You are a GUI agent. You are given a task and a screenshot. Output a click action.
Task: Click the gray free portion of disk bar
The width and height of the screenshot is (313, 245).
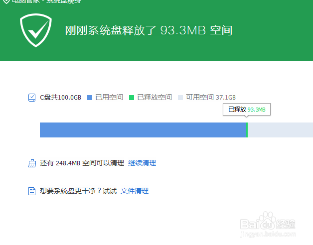pos(280,130)
